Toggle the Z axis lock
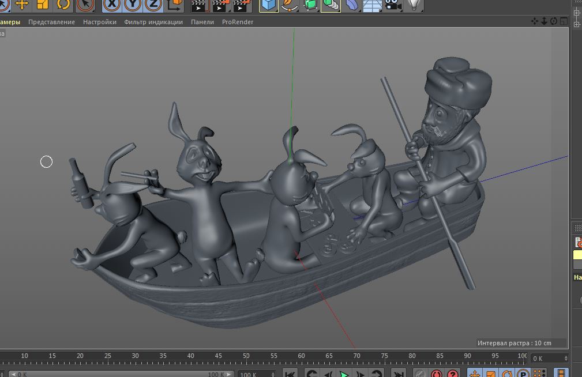This screenshot has width=582, height=377. 153,5
